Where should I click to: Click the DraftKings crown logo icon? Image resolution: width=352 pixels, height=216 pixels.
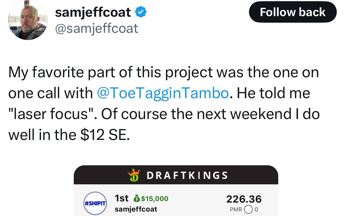134,175
